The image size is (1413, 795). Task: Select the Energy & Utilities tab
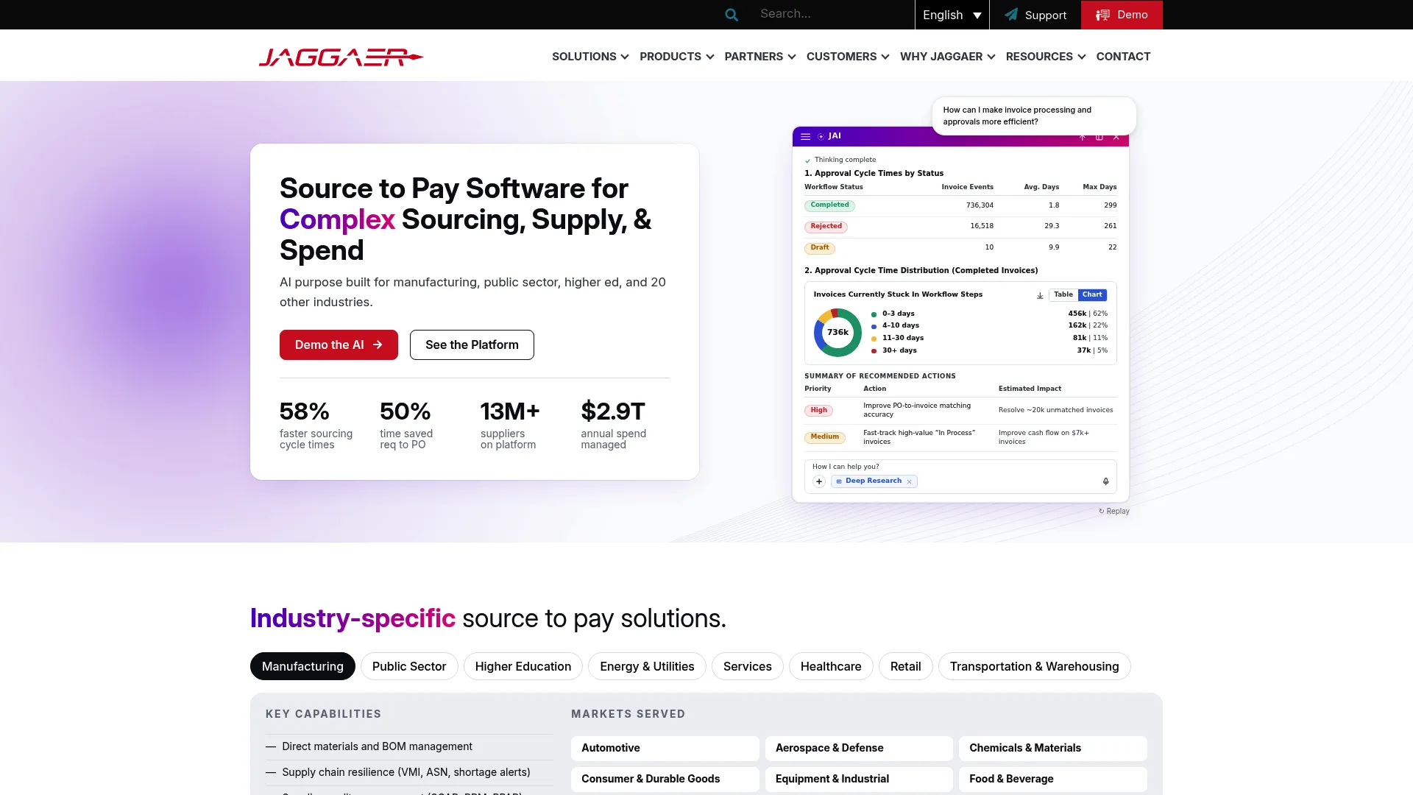[647, 666]
